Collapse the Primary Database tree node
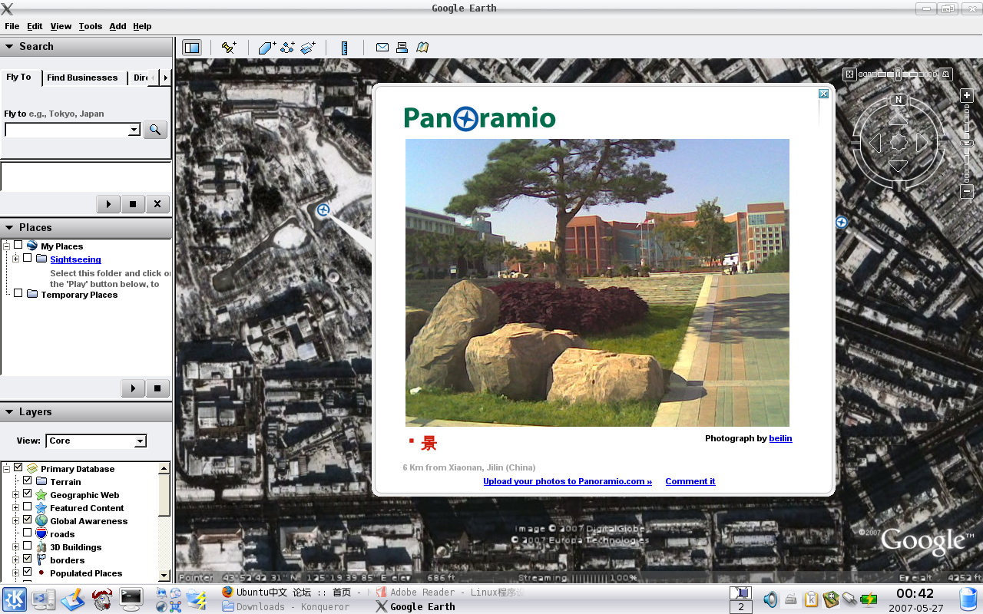 (6, 468)
